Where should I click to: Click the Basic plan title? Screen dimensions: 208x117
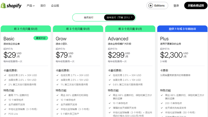[x=9, y=39]
